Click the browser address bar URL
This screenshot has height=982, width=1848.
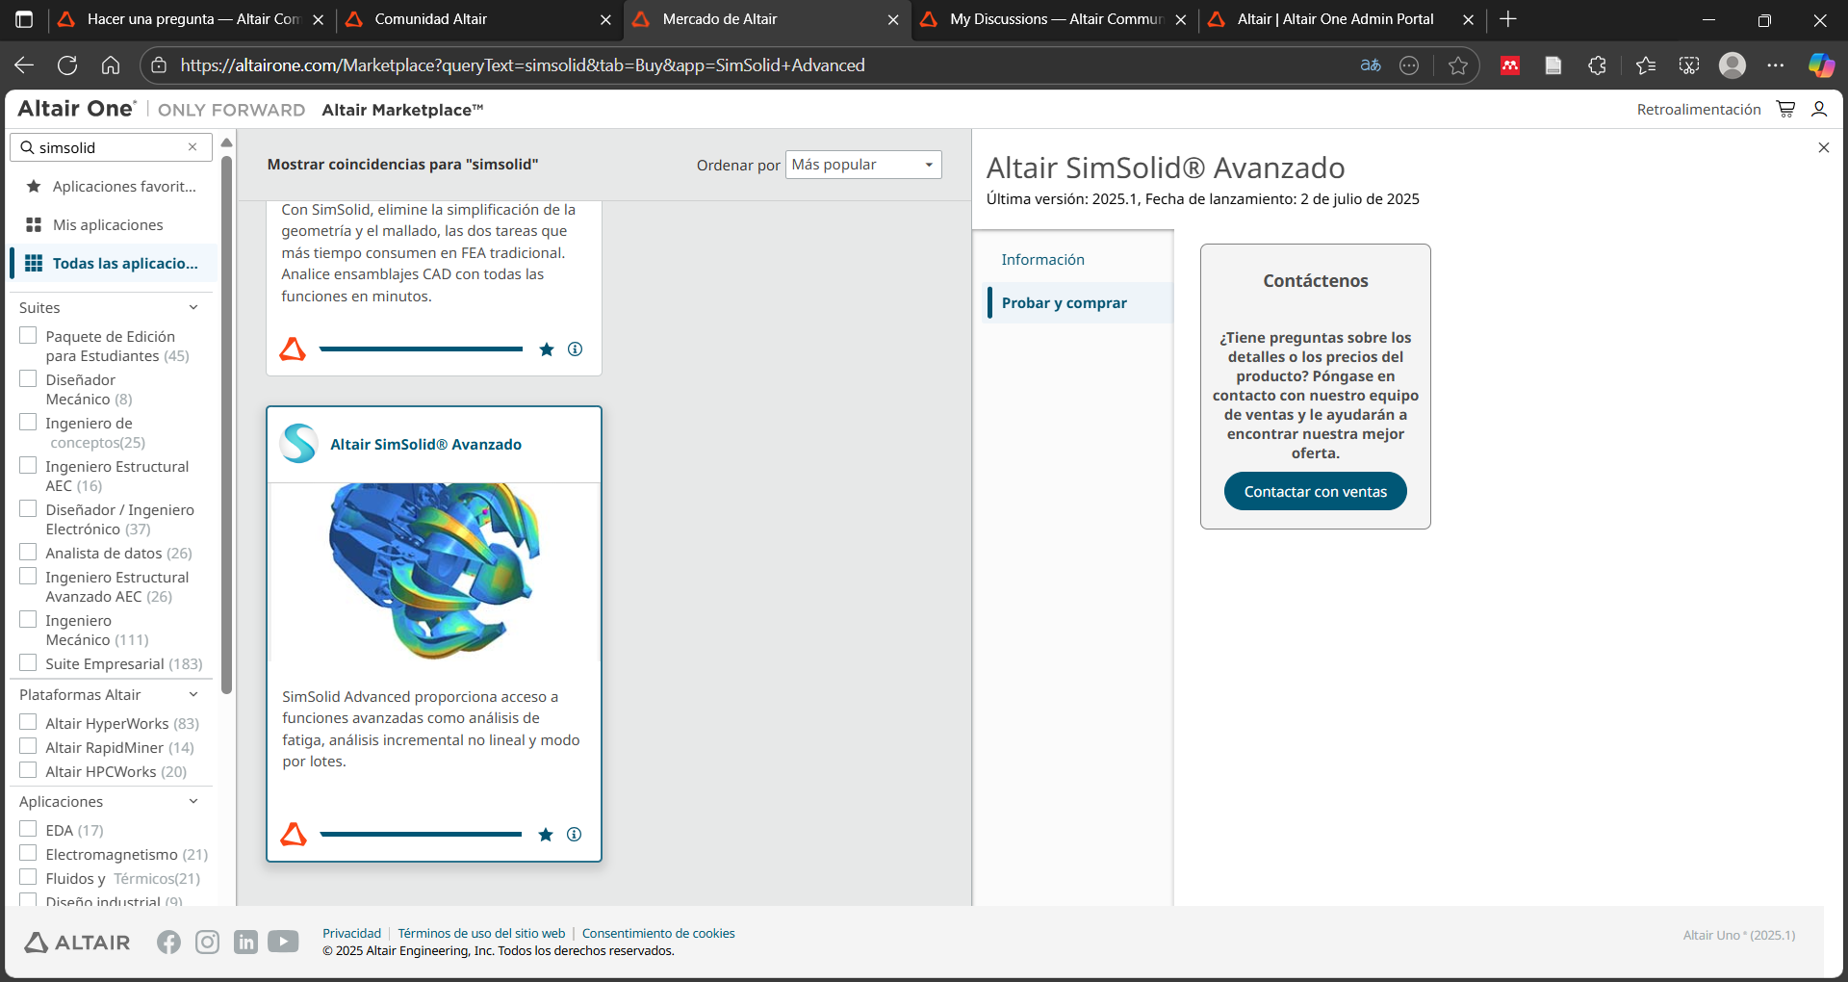tap(523, 65)
